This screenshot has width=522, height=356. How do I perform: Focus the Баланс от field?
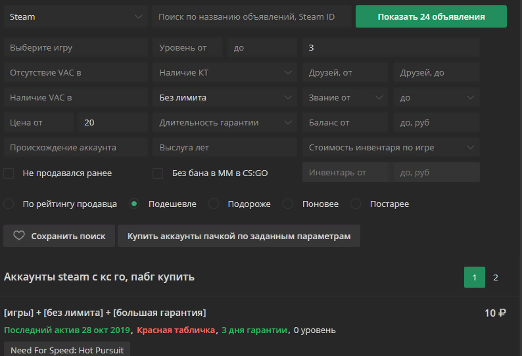click(345, 122)
